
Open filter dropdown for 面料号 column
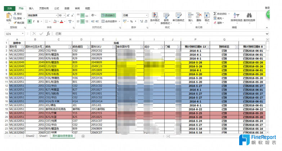(x=23, y=47)
